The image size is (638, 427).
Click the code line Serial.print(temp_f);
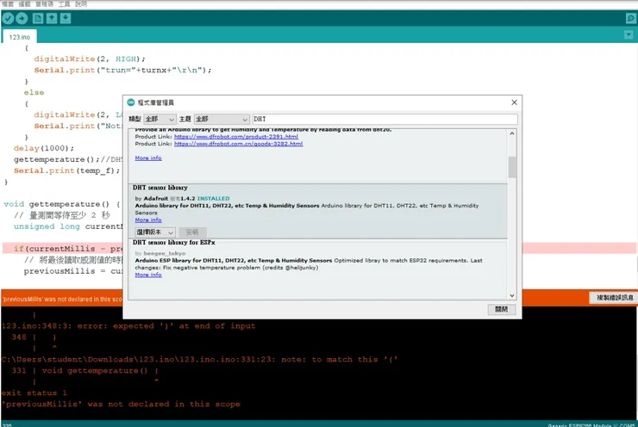(67, 170)
